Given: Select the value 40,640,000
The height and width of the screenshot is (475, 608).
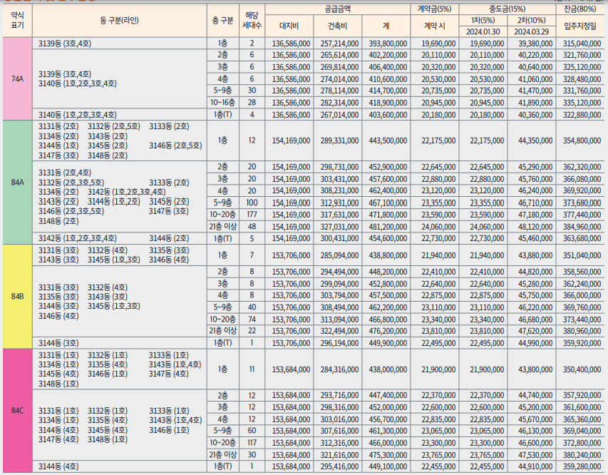Looking at the screenshot, I should [535, 67].
